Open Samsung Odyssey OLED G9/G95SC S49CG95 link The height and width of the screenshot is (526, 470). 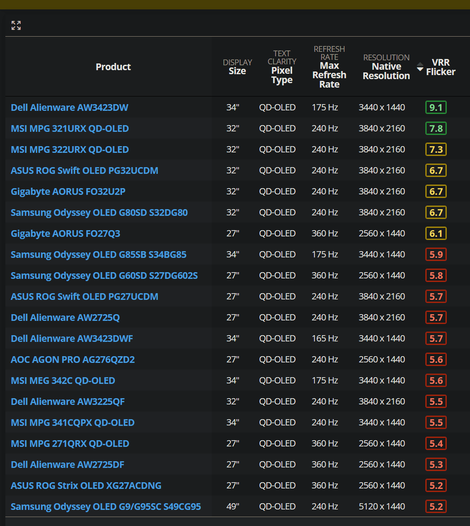[x=106, y=506]
